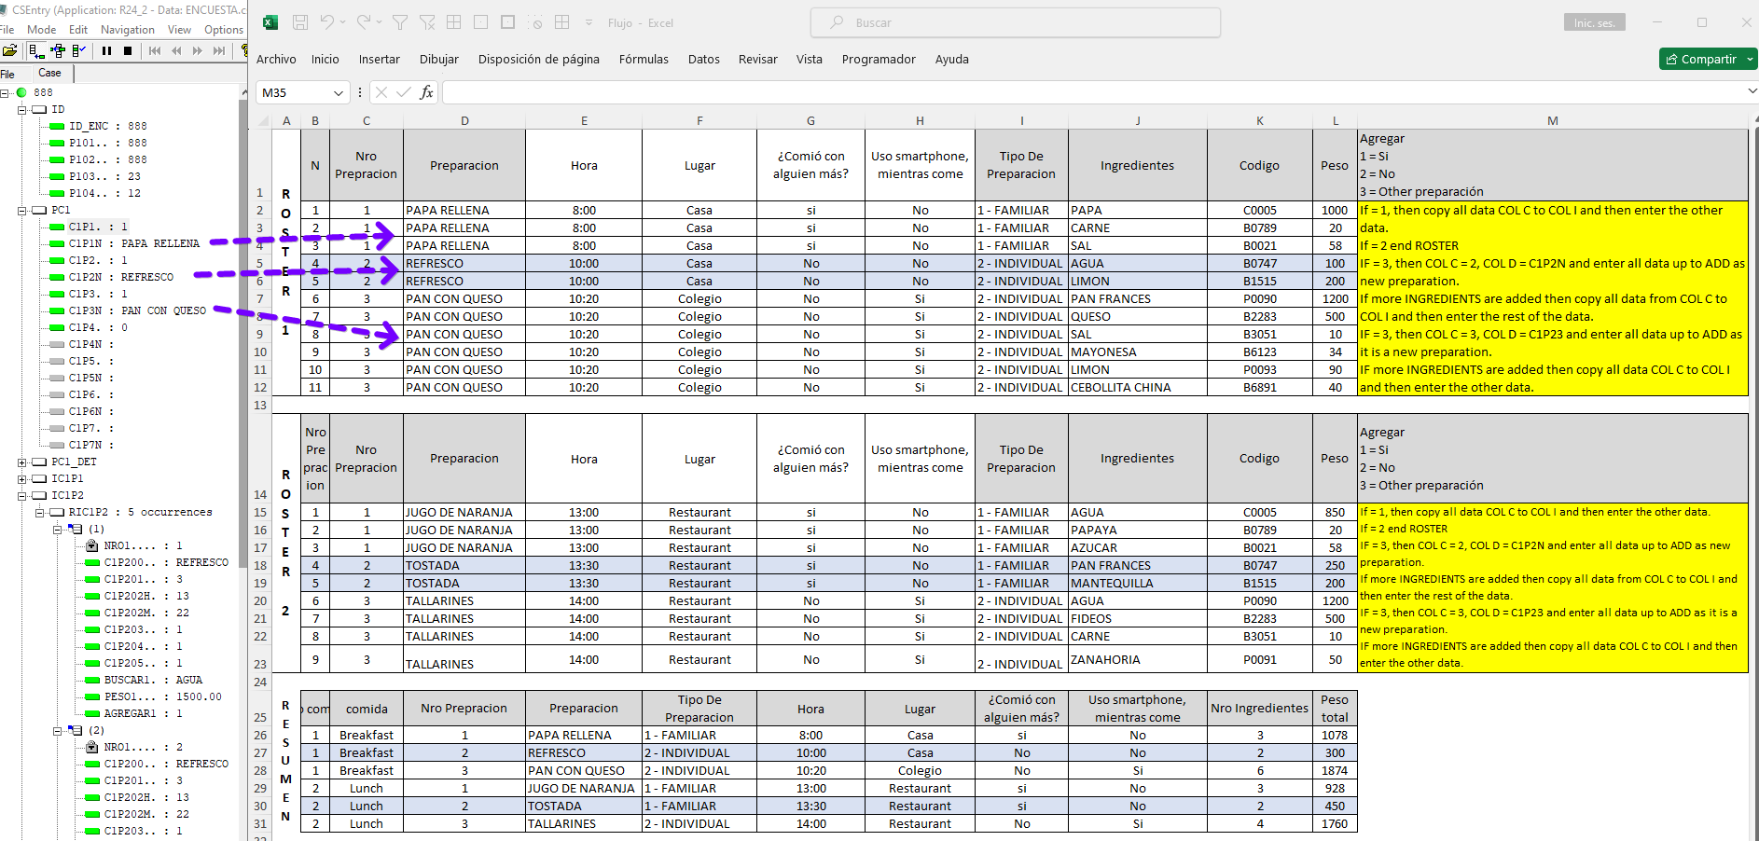Apply no border from quick access toolbar
Viewport: 1759px width, 841px height.
pyautogui.click(x=481, y=22)
